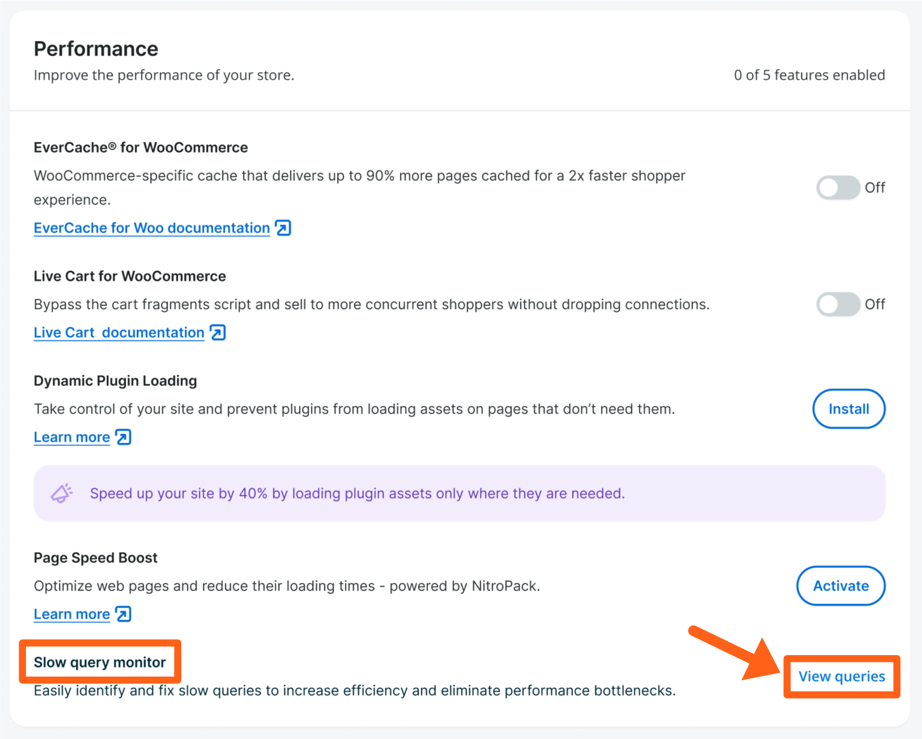The width and height of the screenshot is (922, 739).
Task: Click the megaphone icon in the purple banner
Action: click(62, 493)
